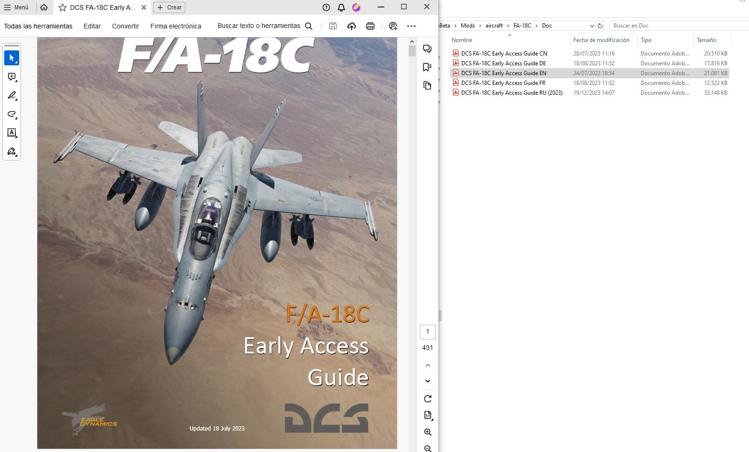Open the Help question mark icon
The height and width of the screenshot is (452, 749).
pos(326,7)
